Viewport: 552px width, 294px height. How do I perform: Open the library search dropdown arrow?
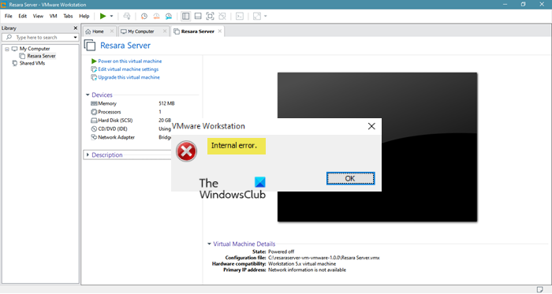(x=76, y=37)
